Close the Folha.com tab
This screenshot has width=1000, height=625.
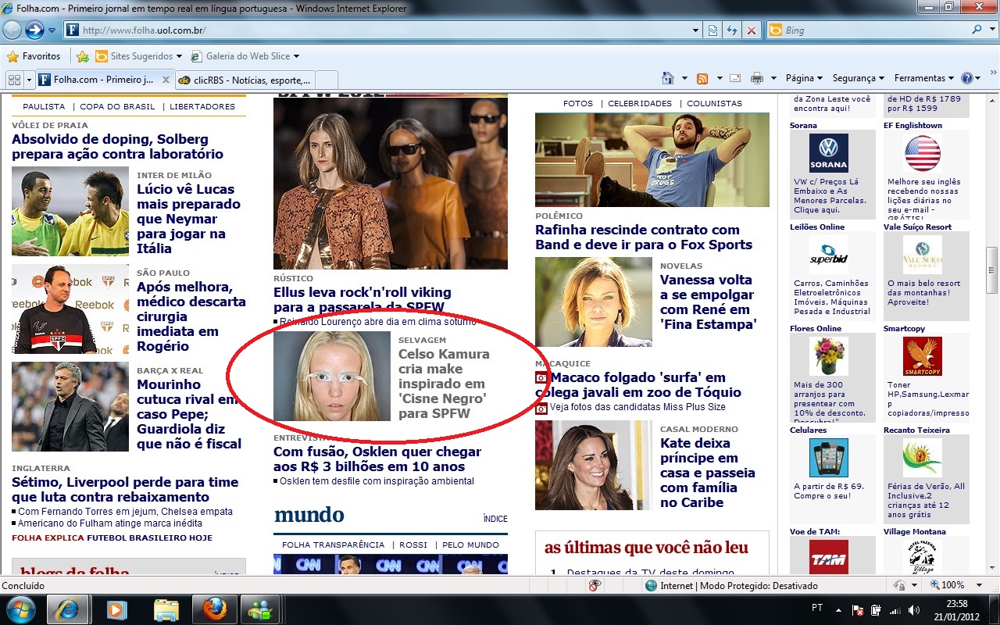pyautogui.click(x=166, y=79)
